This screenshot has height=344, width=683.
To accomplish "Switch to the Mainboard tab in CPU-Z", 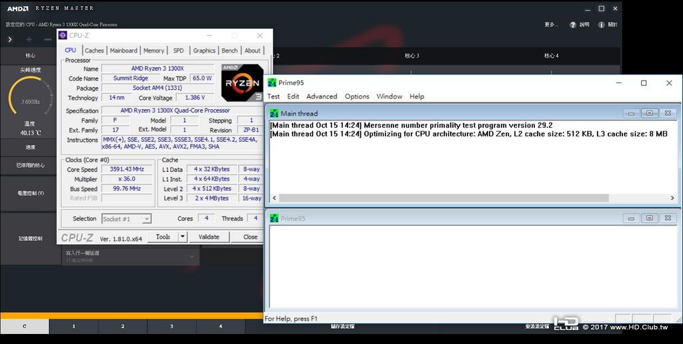I will [123, 51].
